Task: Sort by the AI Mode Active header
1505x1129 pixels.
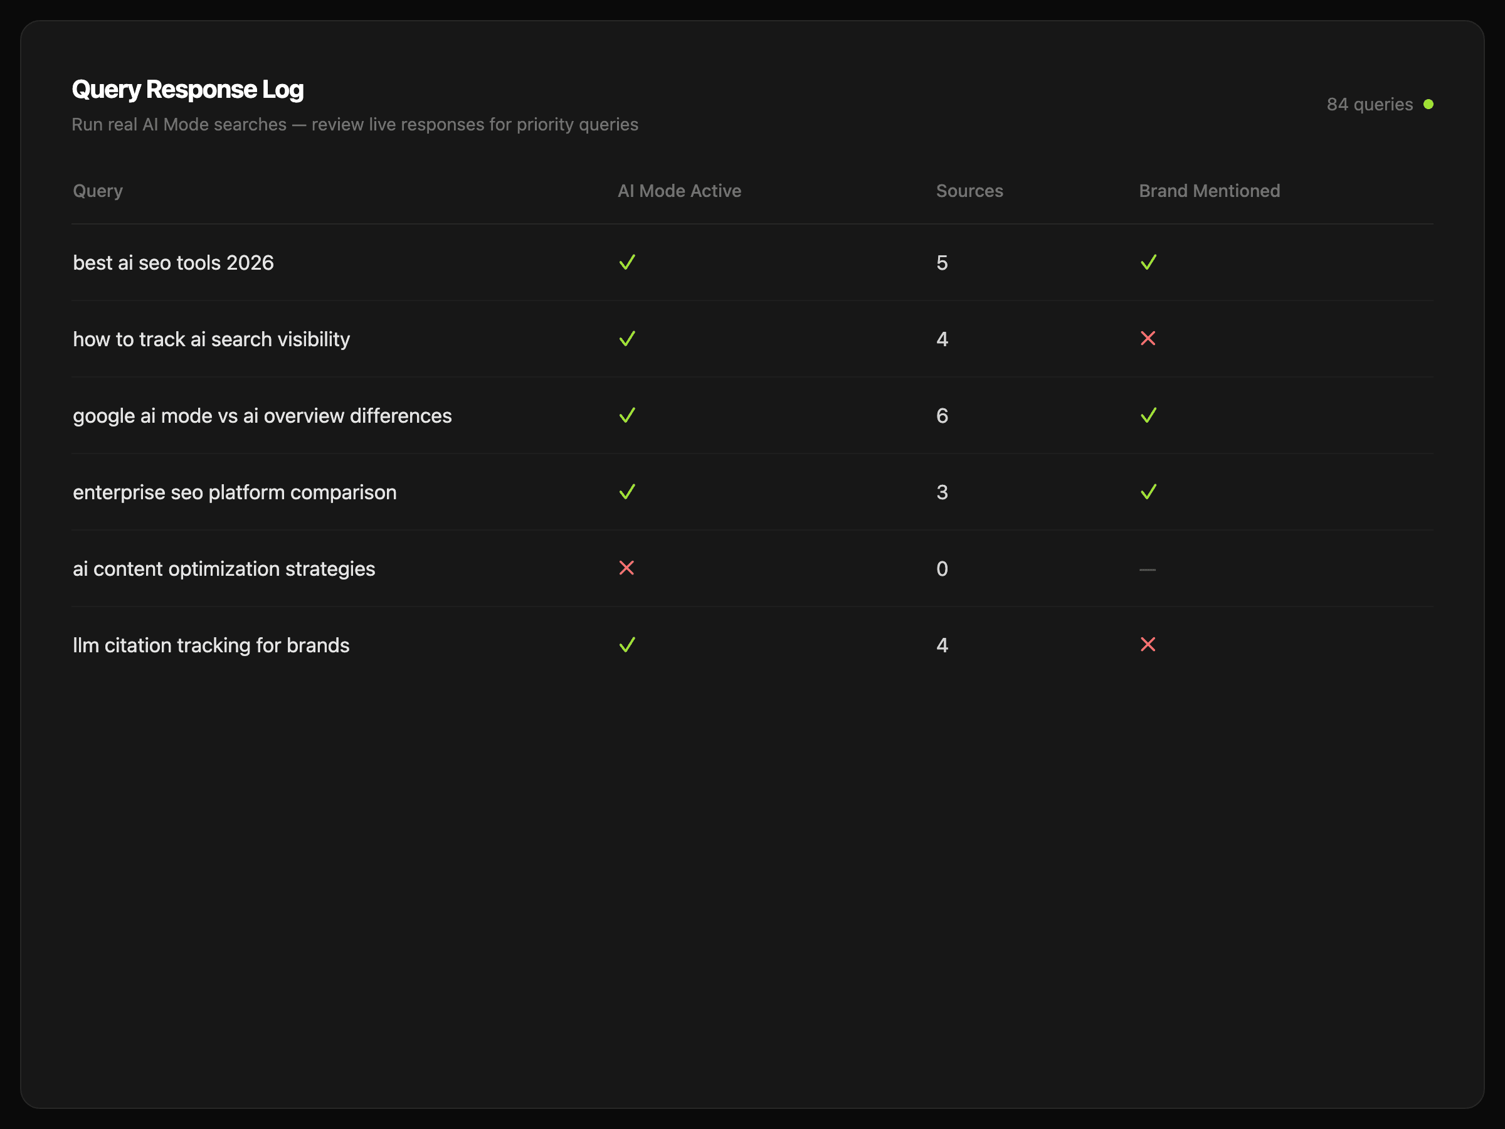Action: point(679,191)
